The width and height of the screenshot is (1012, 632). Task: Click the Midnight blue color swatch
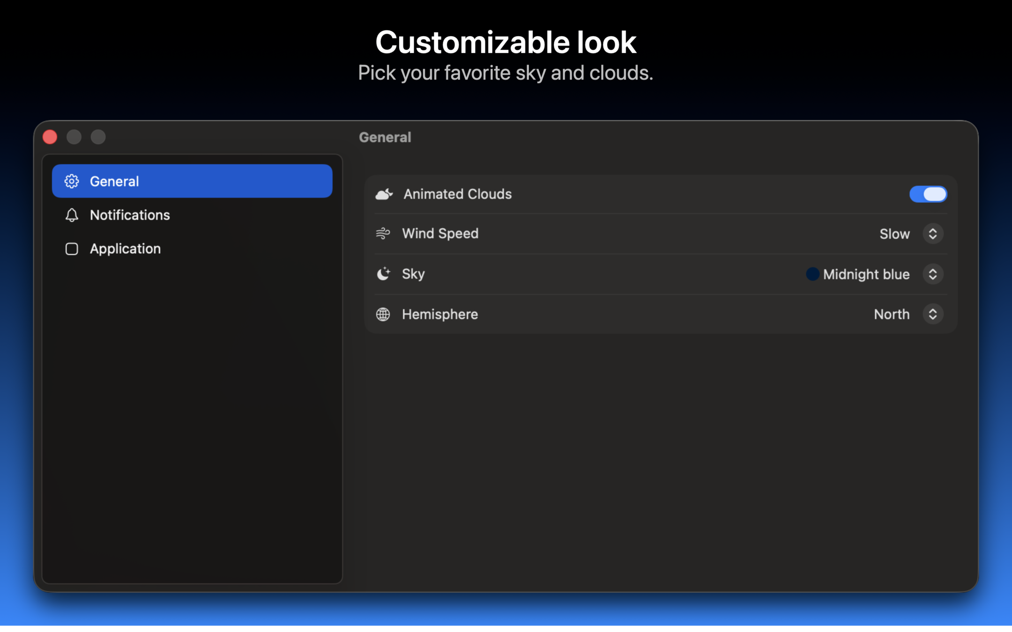coord(812,274)
